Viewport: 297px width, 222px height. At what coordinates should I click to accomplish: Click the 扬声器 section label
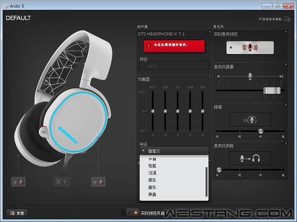point(143,27)
